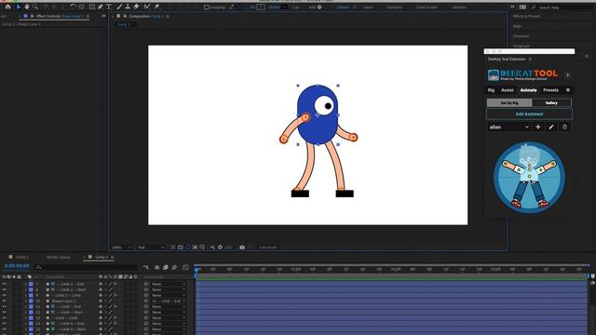Open the Align panel
Screen dimensions: 596x335
point(518,26)
